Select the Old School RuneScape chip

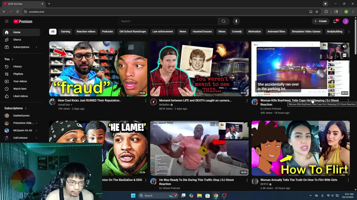point(133,32)
